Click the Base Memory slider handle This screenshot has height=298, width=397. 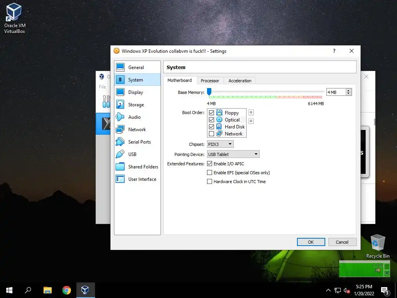(209, 92)
